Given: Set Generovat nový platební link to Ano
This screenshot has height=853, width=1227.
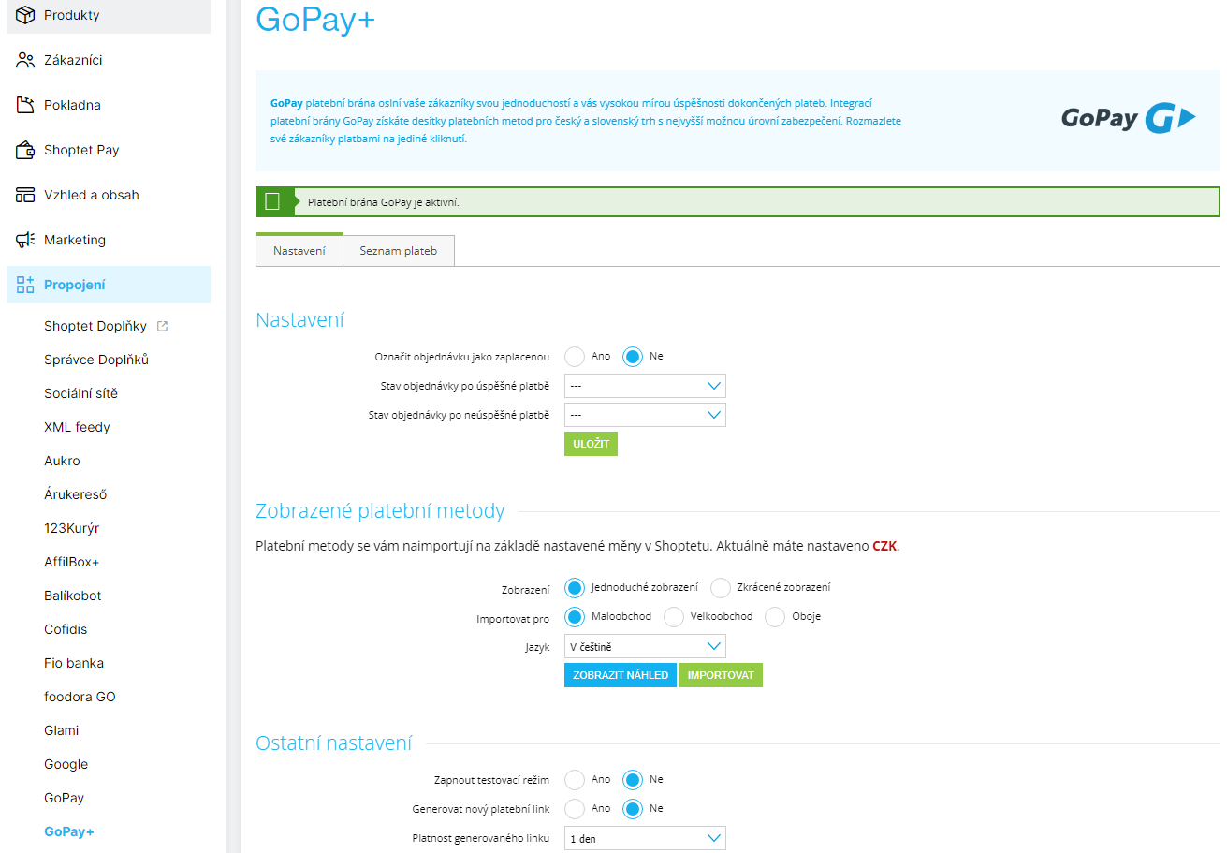Looking at the screenshot, I should [x=575, y=809].
